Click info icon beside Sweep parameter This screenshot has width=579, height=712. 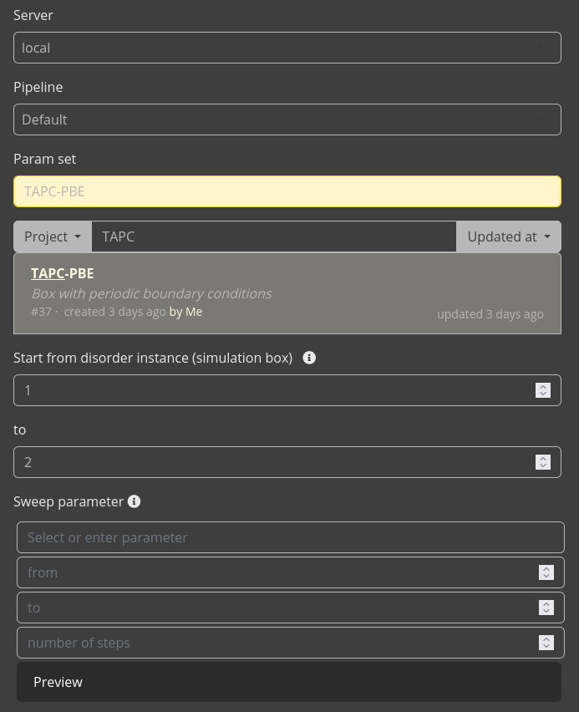point(134,501)
